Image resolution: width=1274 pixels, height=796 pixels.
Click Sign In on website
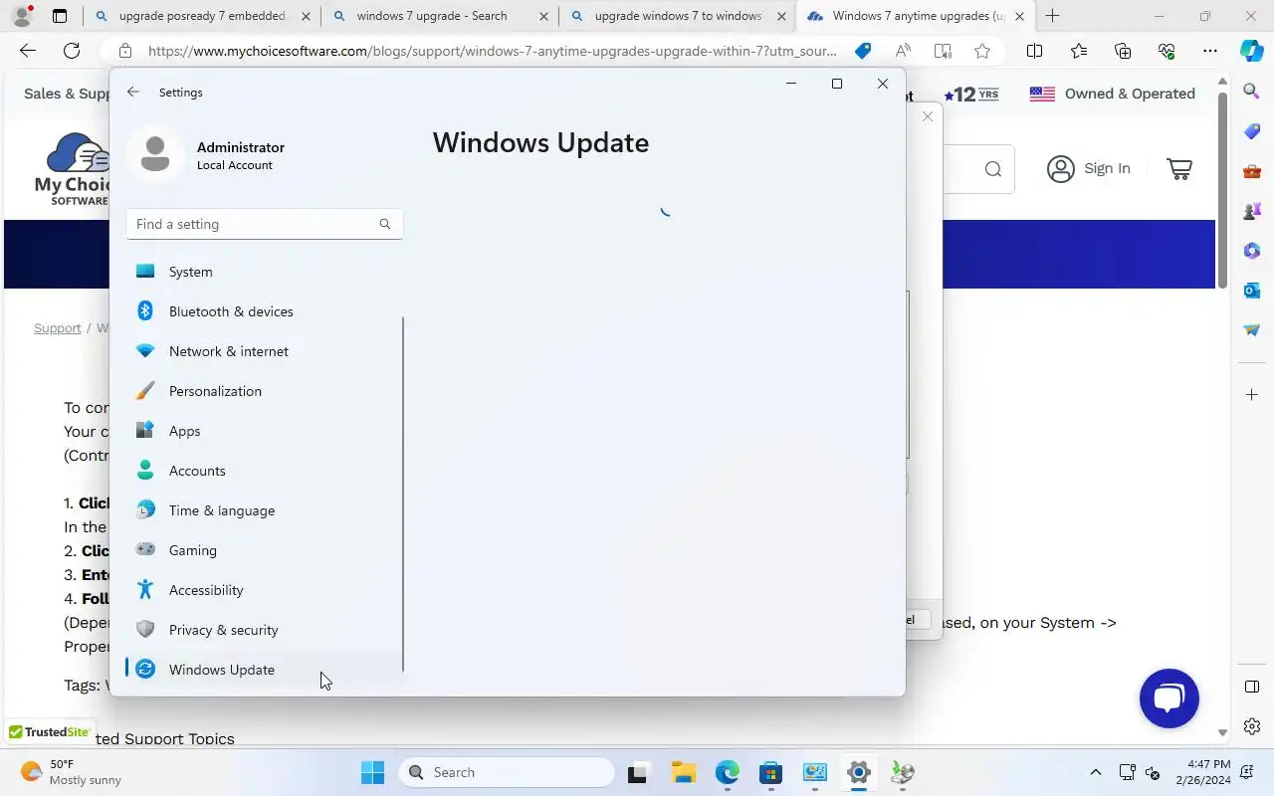pos(1089,168)
